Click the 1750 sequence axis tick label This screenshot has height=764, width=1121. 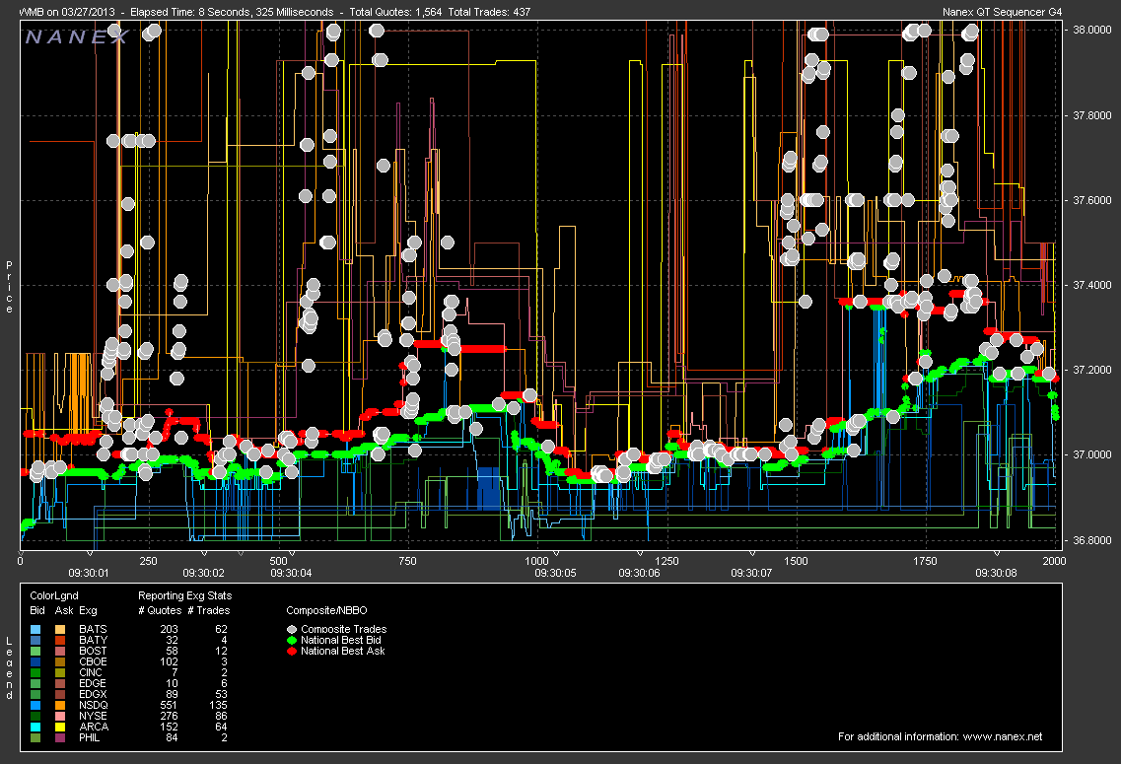click(925, 561)
